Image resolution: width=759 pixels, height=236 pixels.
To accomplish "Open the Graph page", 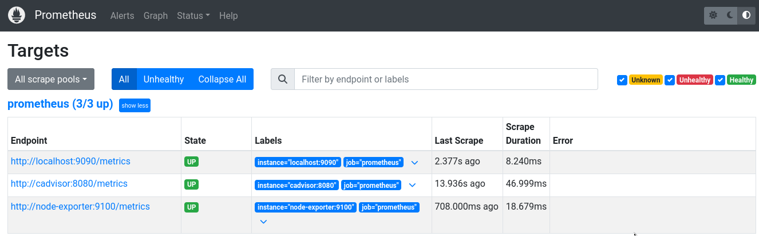I will point(156,15).
